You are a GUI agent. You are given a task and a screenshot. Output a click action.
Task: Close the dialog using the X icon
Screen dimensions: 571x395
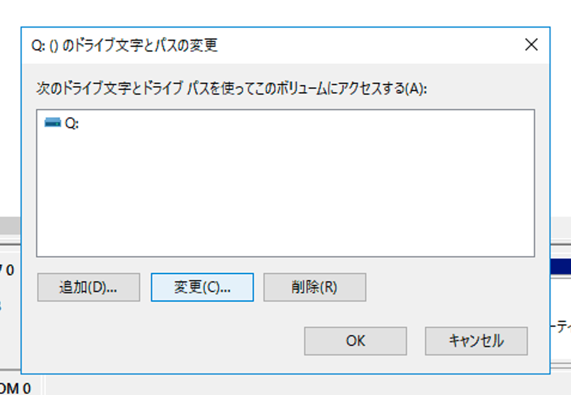[x=531, y=45]
